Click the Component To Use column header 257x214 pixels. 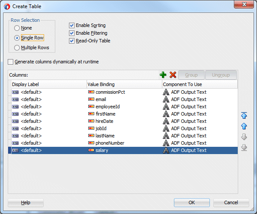[x=200, y=84]
